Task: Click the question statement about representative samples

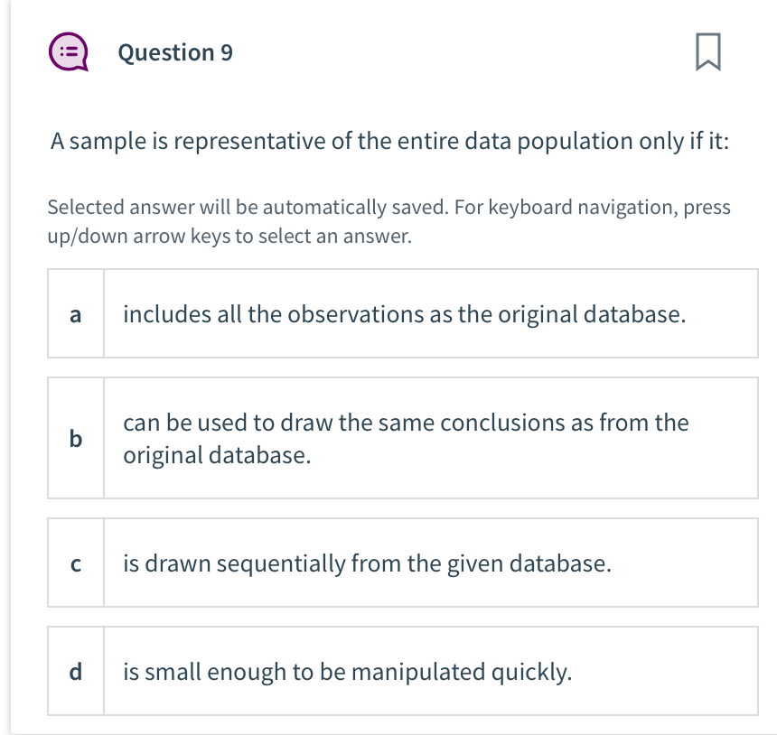Action: pos(390,141)
